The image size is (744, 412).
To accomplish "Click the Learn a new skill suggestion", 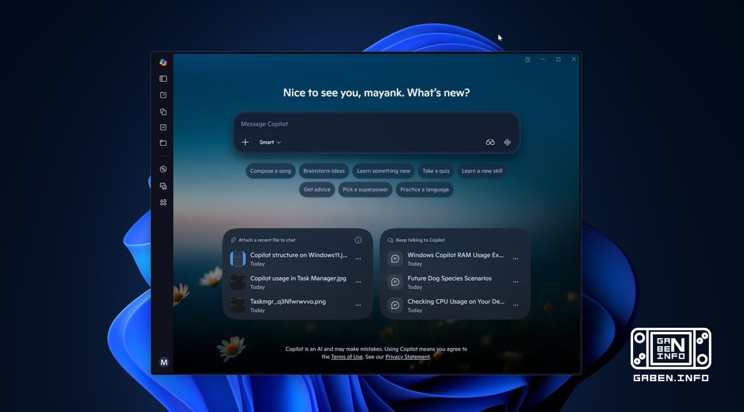I will pos(482,171).
